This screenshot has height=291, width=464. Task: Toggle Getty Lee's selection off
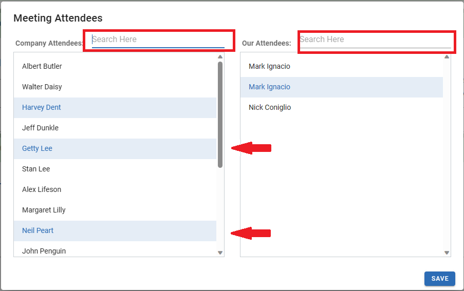point(38,148)
